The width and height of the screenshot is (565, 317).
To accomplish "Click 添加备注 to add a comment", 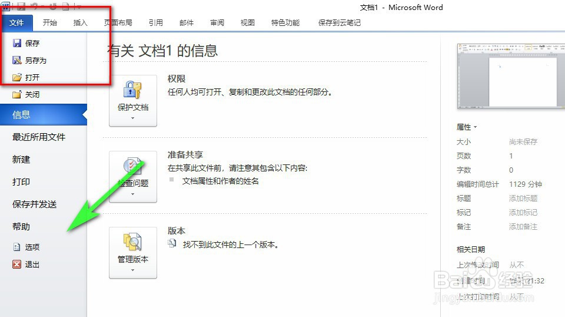I will click(x=523, y=226).
